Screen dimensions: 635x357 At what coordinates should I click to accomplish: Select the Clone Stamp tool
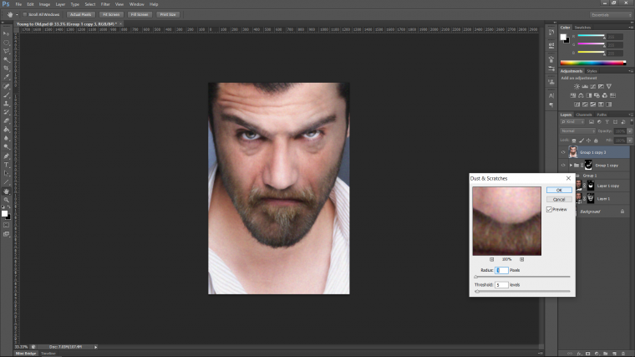[x=6, y=104]
